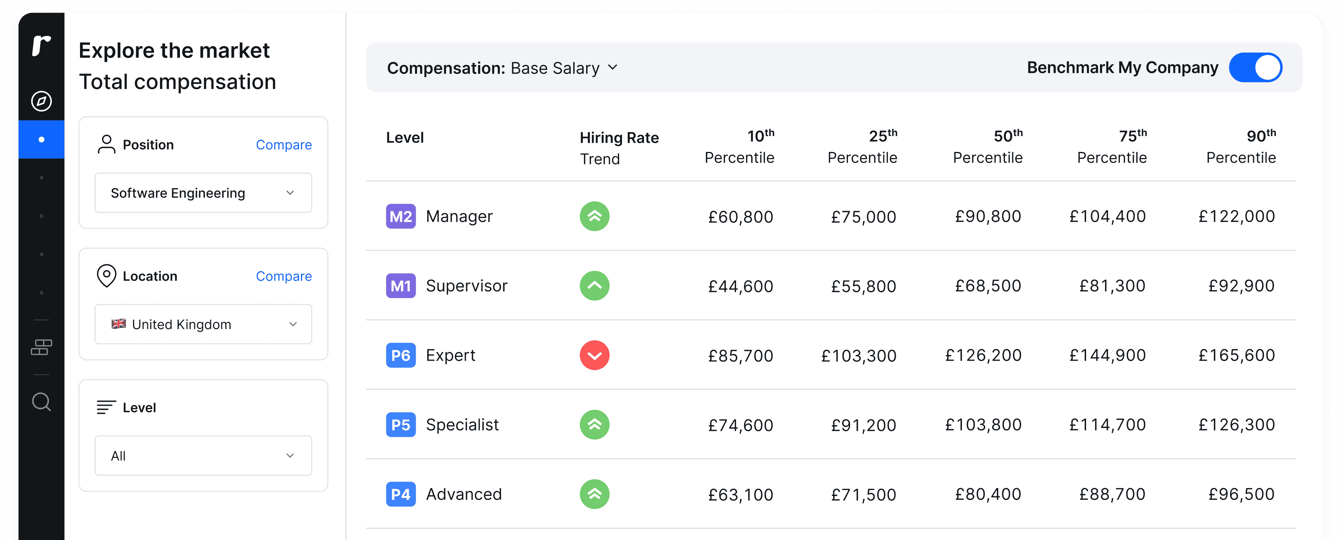
Task: Click the Supervisor row upward trend icon
Action: pyautogui.click(x=595, y=286)
